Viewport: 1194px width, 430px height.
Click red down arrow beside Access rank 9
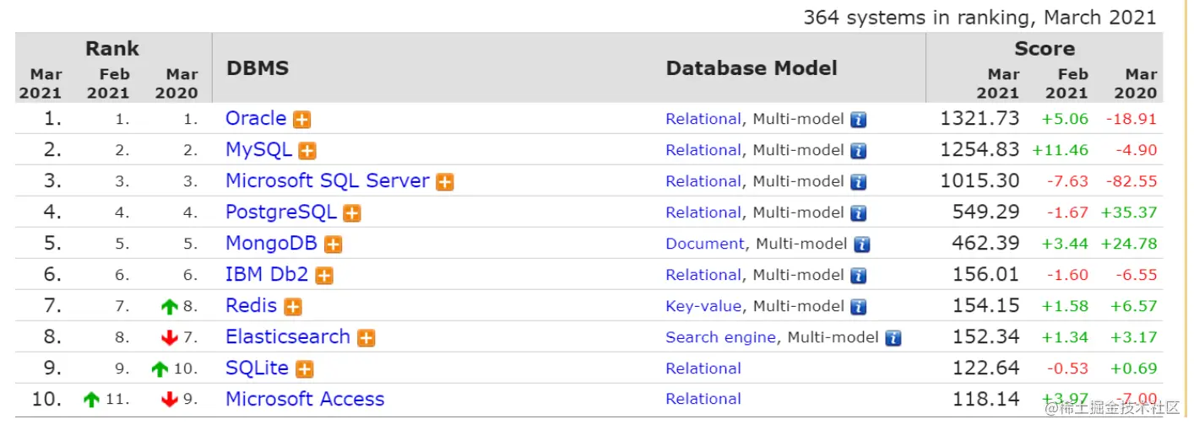(170, 400)
